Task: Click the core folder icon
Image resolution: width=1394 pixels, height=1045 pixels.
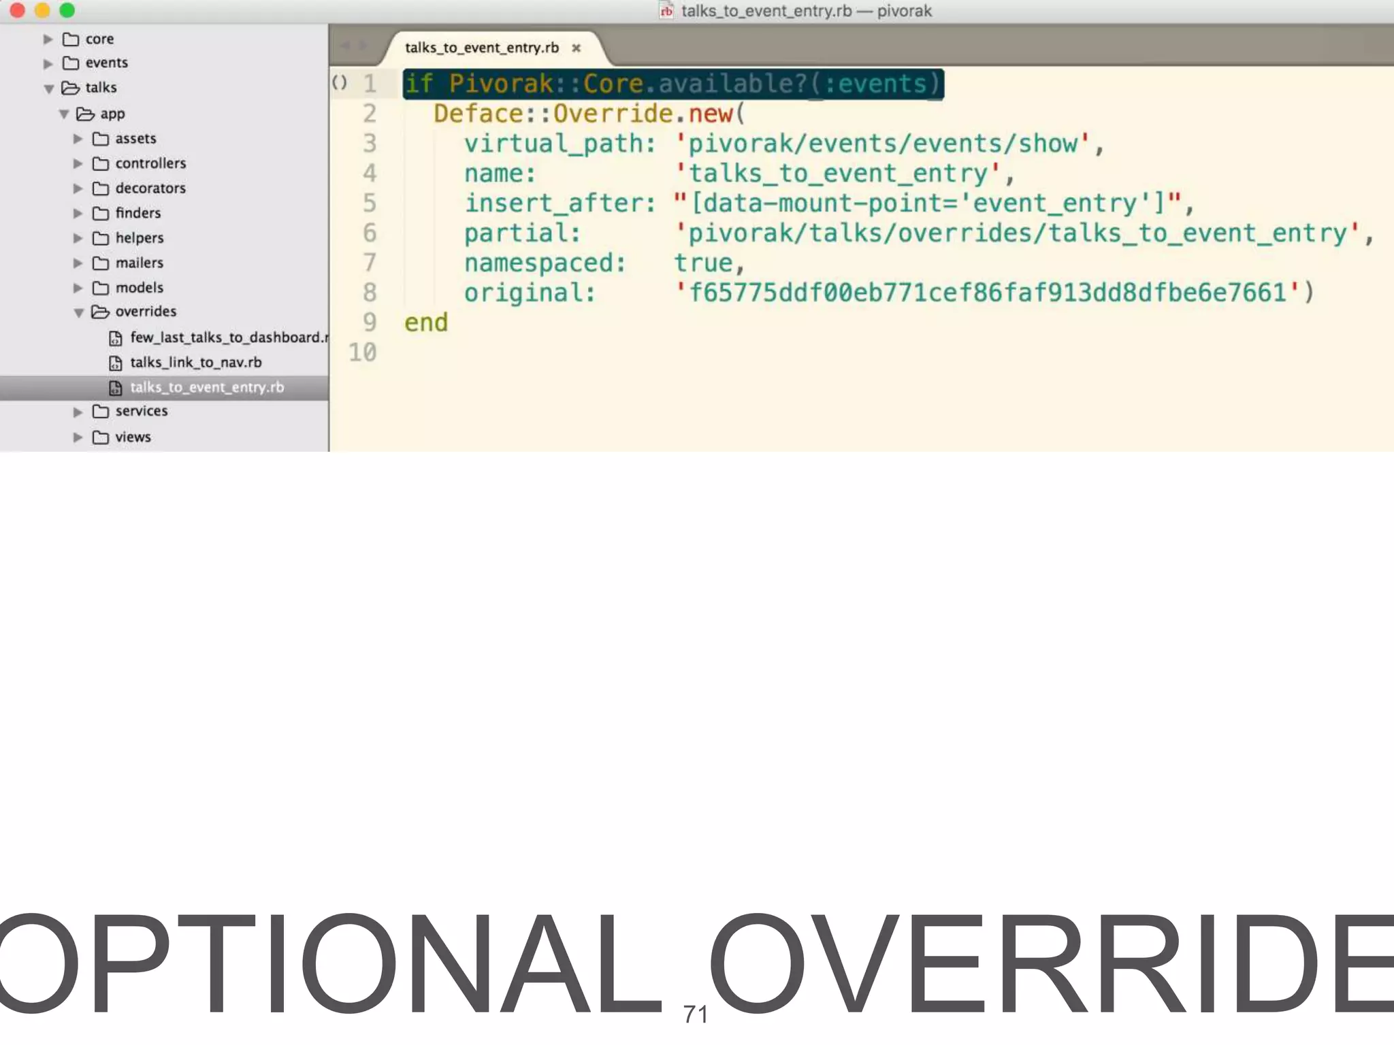Action: pyautogui.click(x=71, y=39)
